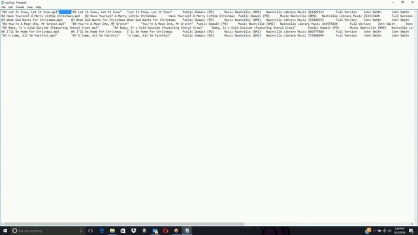
Task: Click the orange-badged tray icon
Action: tap(368, 230)
